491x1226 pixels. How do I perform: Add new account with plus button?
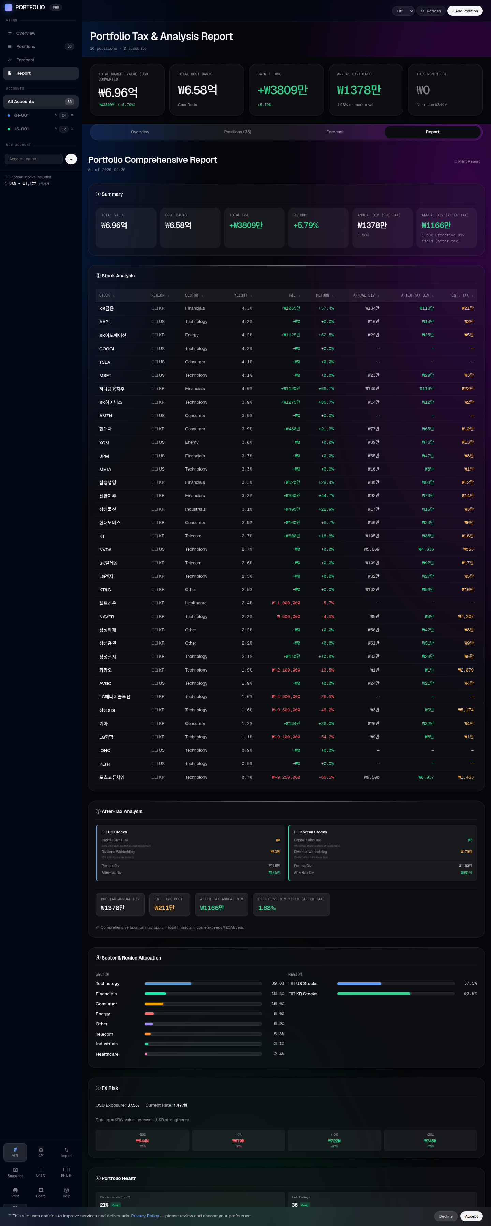71,159
